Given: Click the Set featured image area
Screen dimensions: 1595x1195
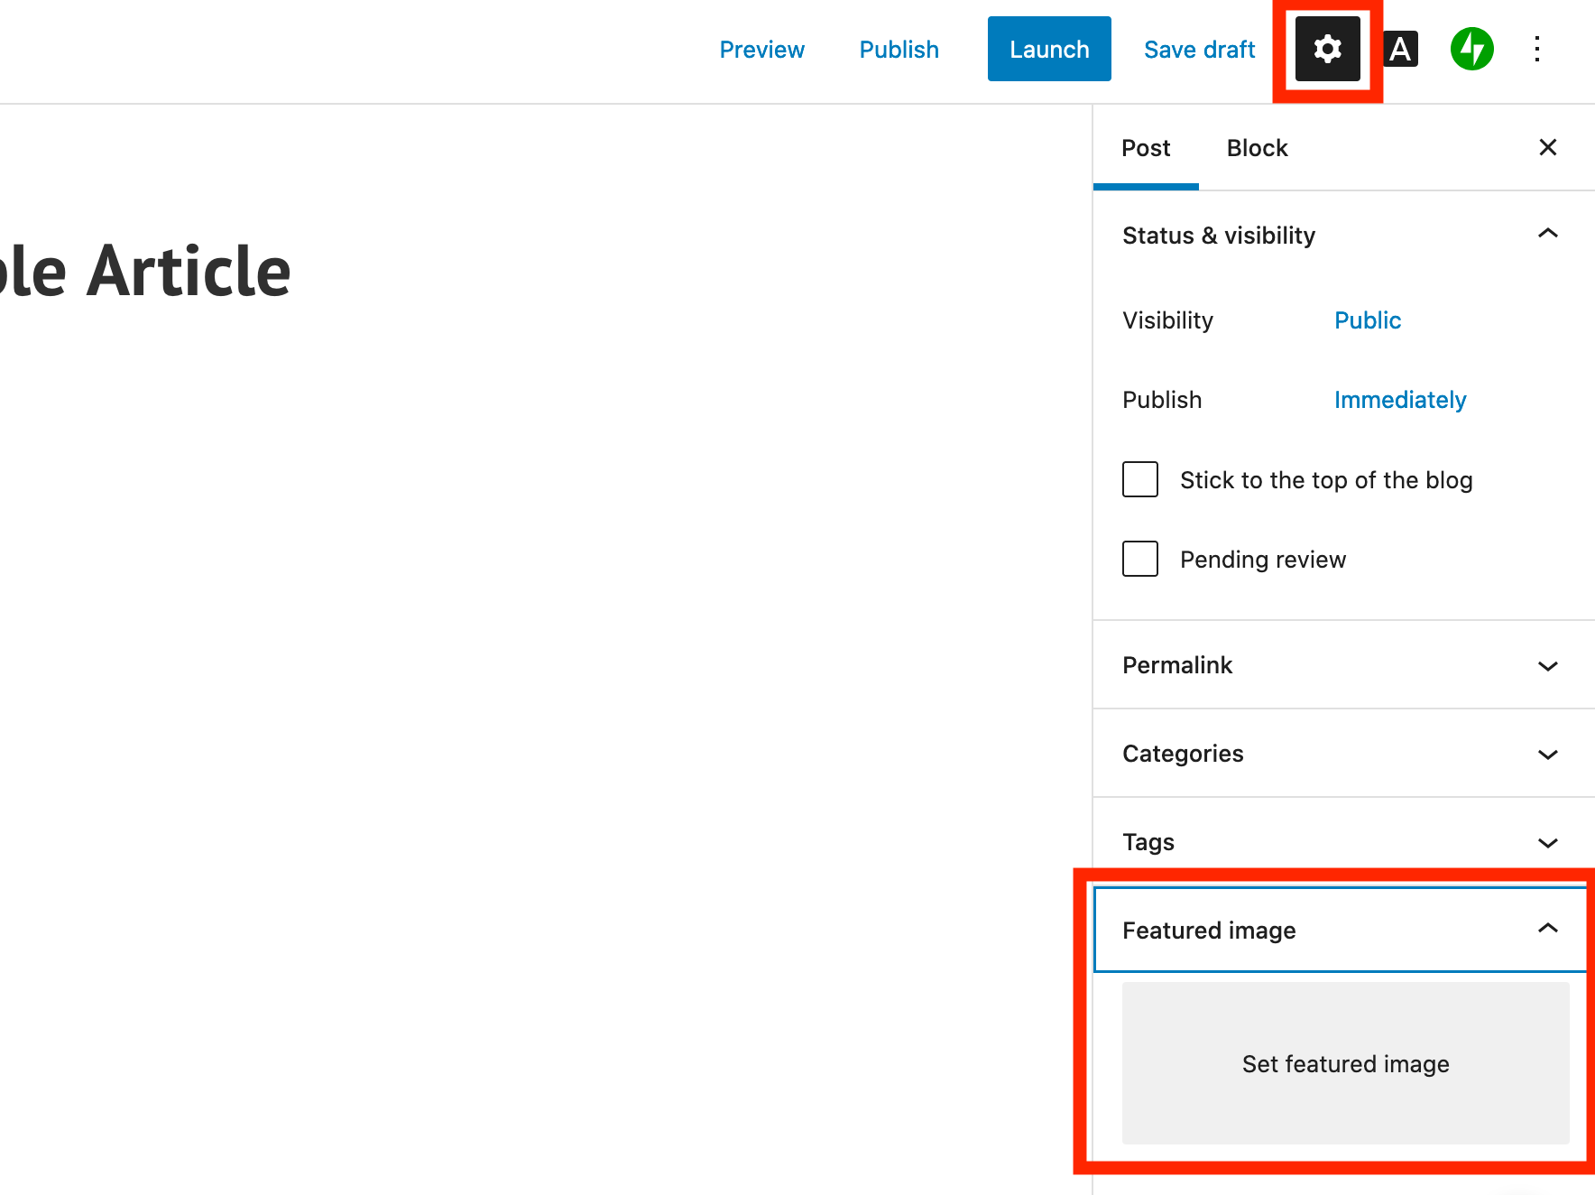Looking at the screenshot, I should pyautogui.click(x=1345, y=1063).
